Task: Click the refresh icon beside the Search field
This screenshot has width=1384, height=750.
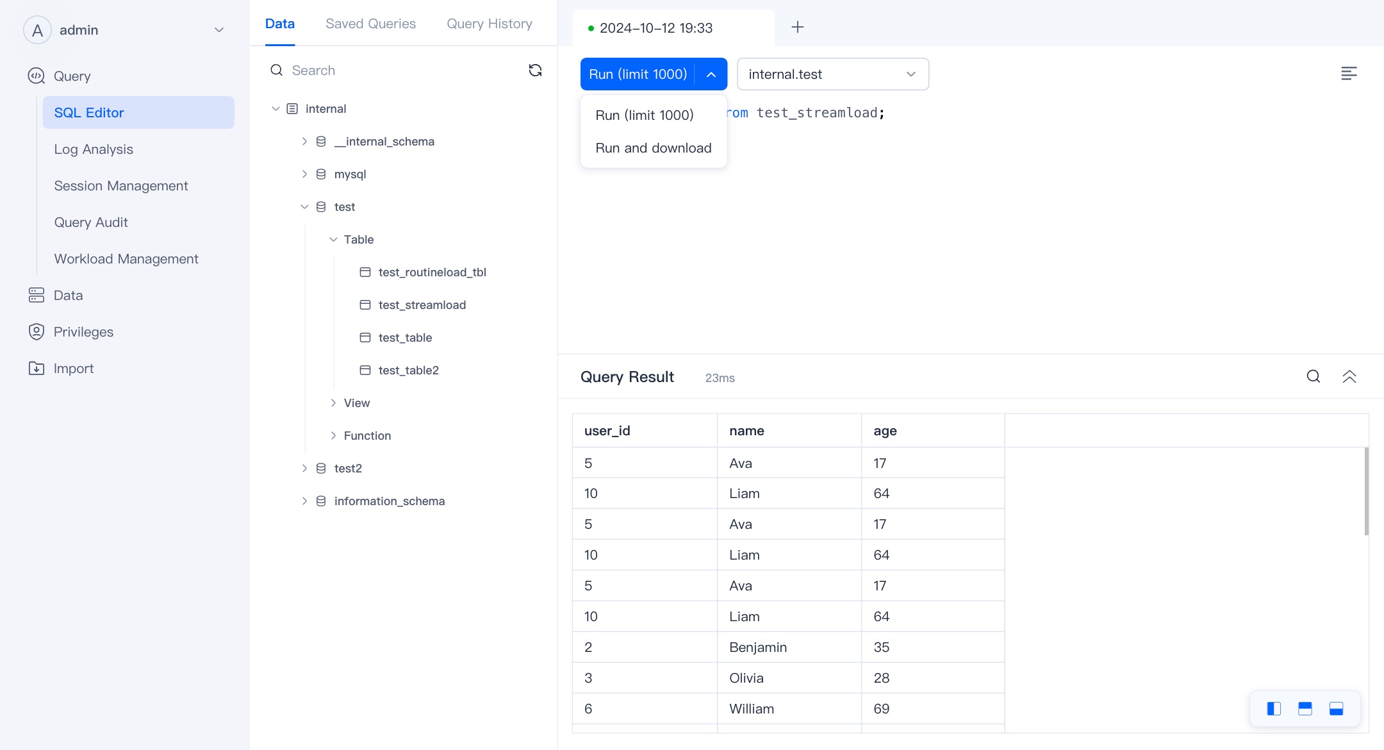Action: pos(535,71)
